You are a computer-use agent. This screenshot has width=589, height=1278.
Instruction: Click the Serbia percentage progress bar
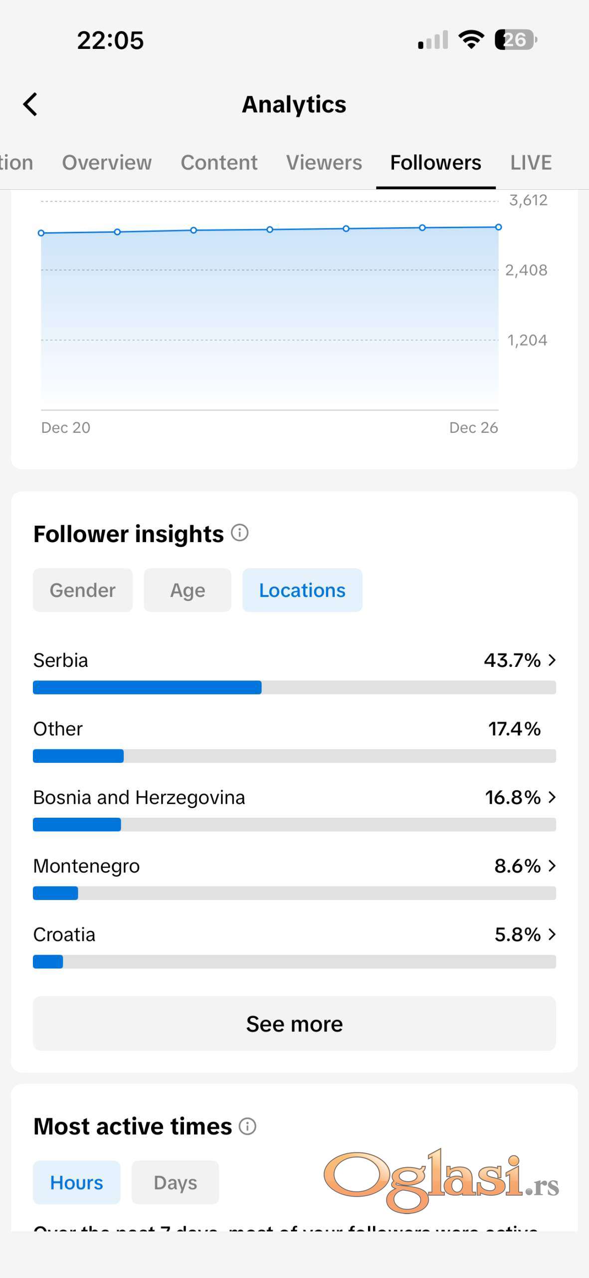(x=294, y=687)
